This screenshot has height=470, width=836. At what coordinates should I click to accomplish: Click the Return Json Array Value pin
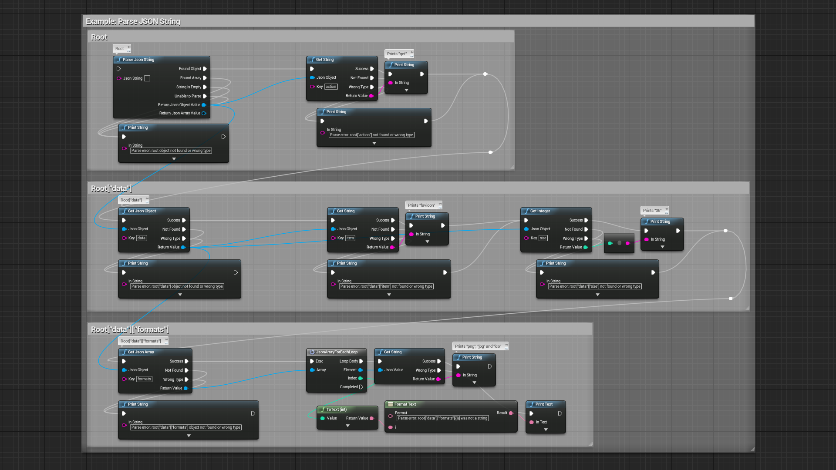pyautogui.click(x=204, y=113)
